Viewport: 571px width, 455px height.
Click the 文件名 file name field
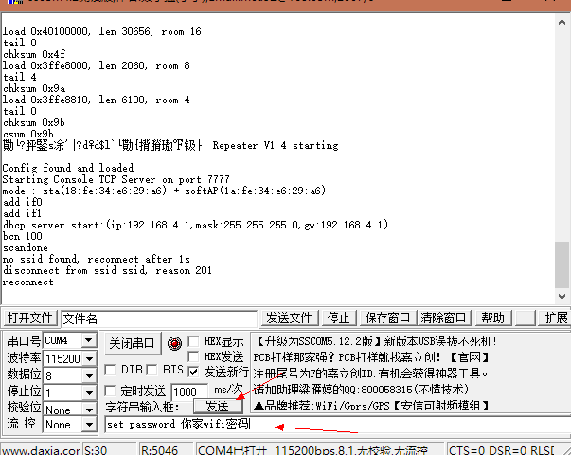[159, 319]
